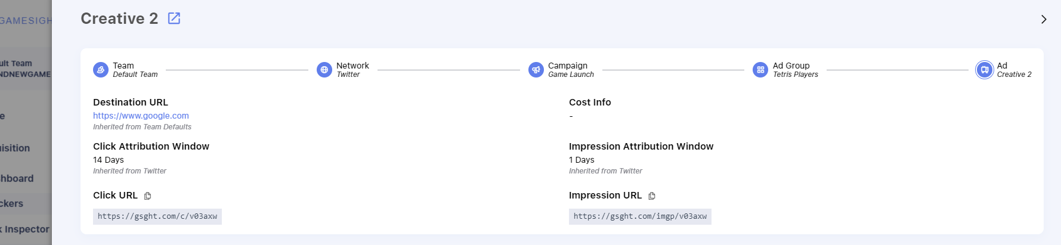
Task: Click the Ad Creative 2 icon
Action: tap(984, 70)
